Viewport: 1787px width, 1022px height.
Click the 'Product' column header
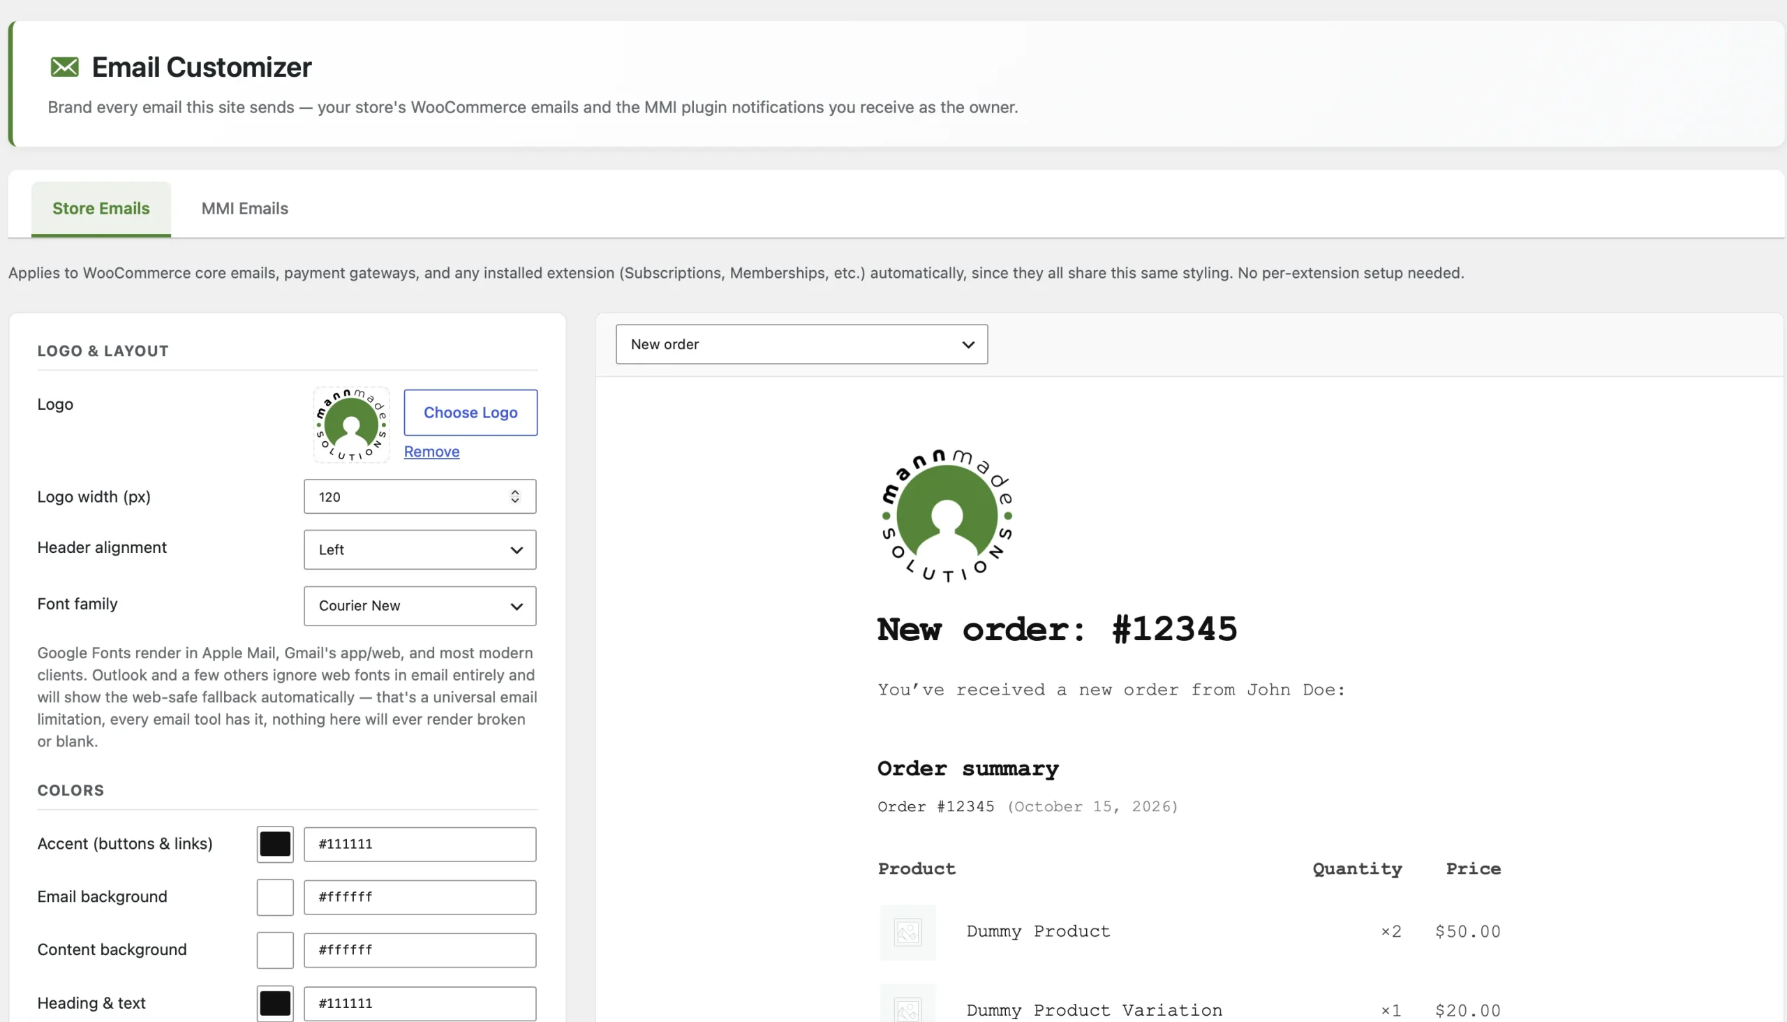917,869
